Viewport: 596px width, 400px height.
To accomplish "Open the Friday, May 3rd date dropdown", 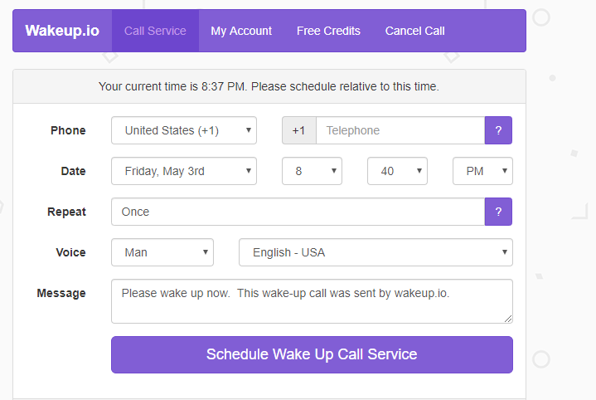I will pos(184,171).
